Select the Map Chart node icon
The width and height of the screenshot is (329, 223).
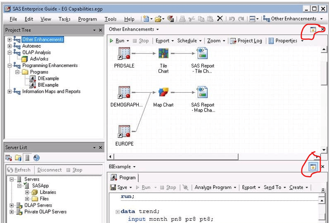pyautogui.click(x=163, y=92)
